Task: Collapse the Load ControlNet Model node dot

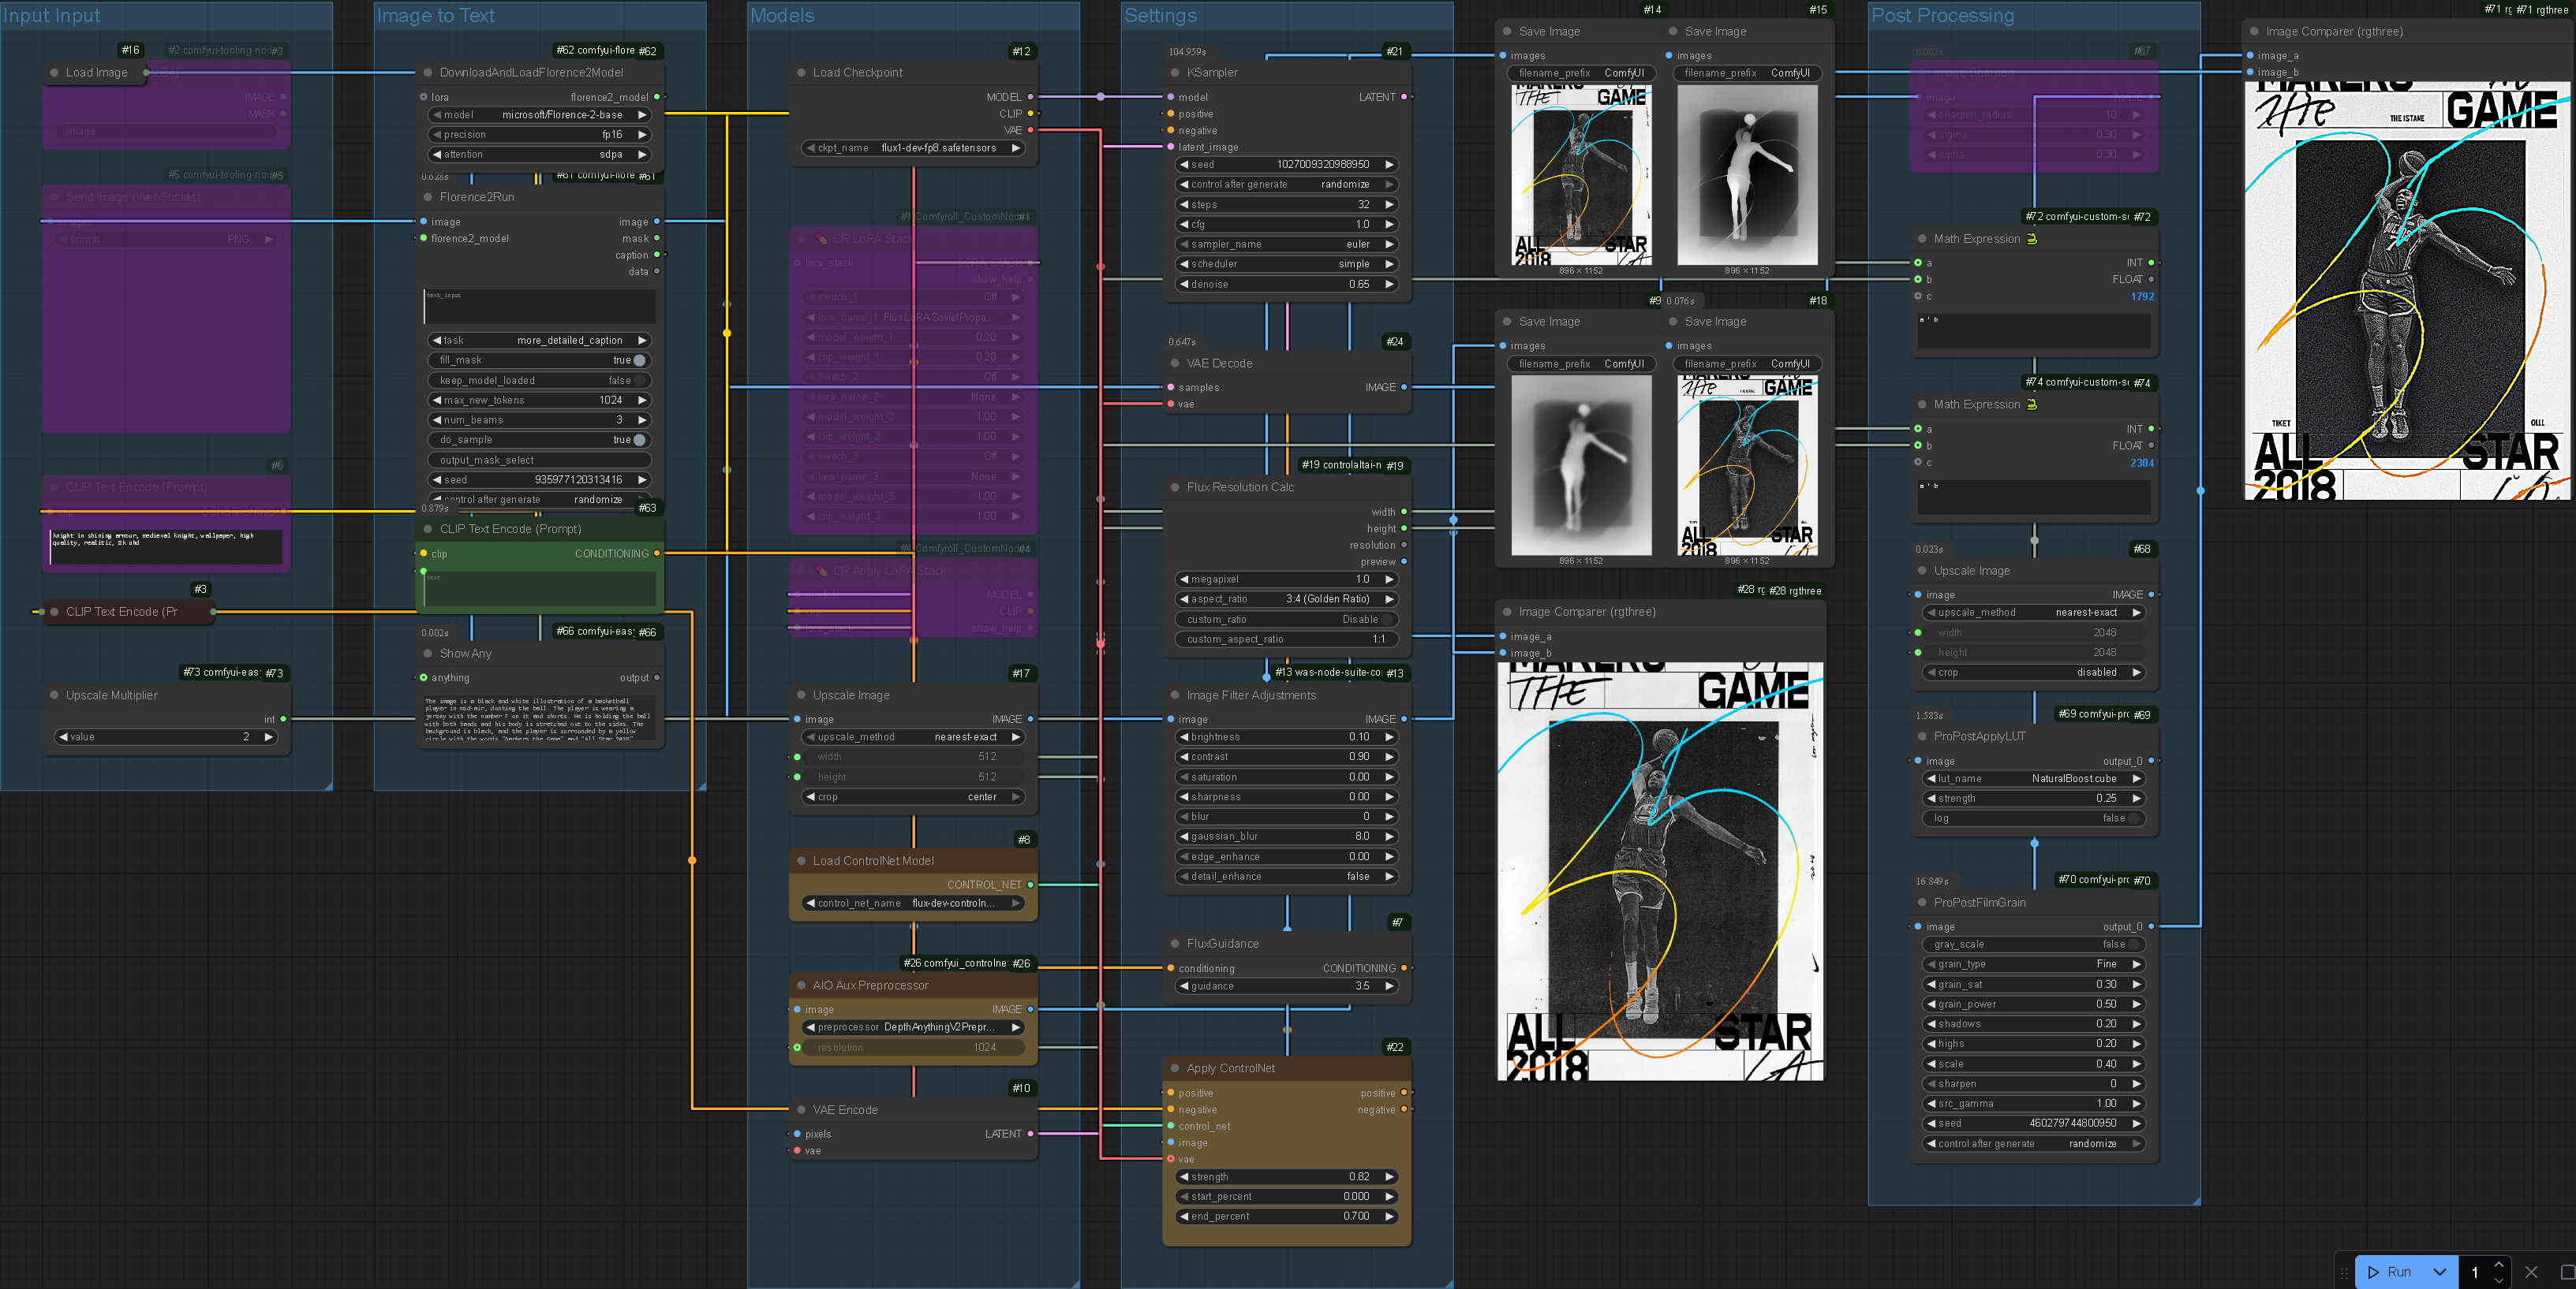Action: click(801, 860)
